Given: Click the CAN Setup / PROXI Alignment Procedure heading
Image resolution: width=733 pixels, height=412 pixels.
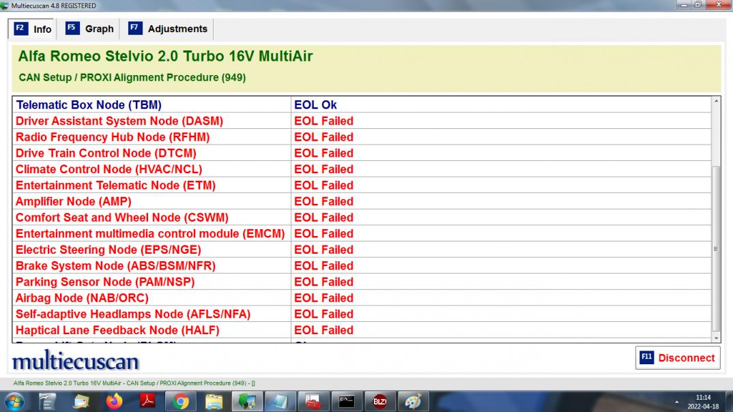Looking at the screenshot, I should click(132, 78).
